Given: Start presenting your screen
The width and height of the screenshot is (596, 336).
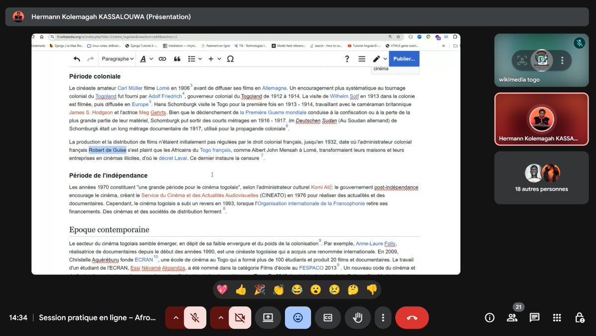Looking at the screenshot, I should tap(268, 318).
